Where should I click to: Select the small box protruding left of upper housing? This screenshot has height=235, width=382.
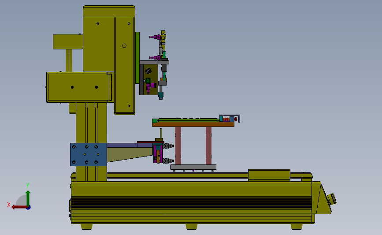(68, 42)
